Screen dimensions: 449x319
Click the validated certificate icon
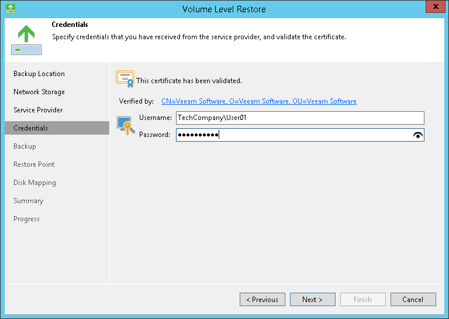pos(125,79)
